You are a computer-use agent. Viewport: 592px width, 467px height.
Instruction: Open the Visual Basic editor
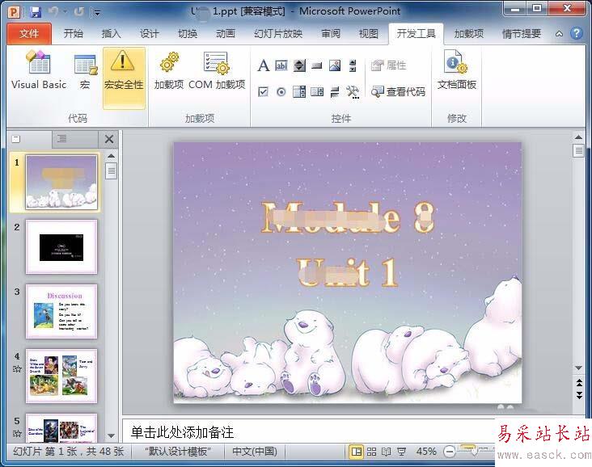[39, 71]
